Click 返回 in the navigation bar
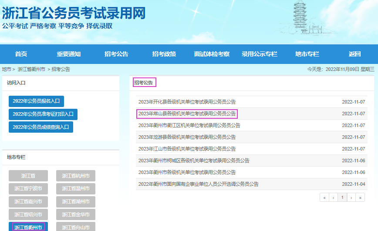The image size is (378, 231). click(354, 54)
